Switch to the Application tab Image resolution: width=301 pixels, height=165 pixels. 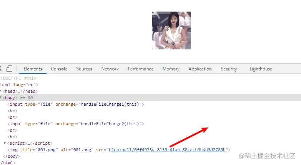coord(200,69)
